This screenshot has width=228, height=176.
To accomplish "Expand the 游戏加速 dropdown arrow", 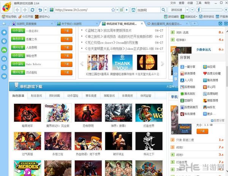I will click(x=187, y=10).
